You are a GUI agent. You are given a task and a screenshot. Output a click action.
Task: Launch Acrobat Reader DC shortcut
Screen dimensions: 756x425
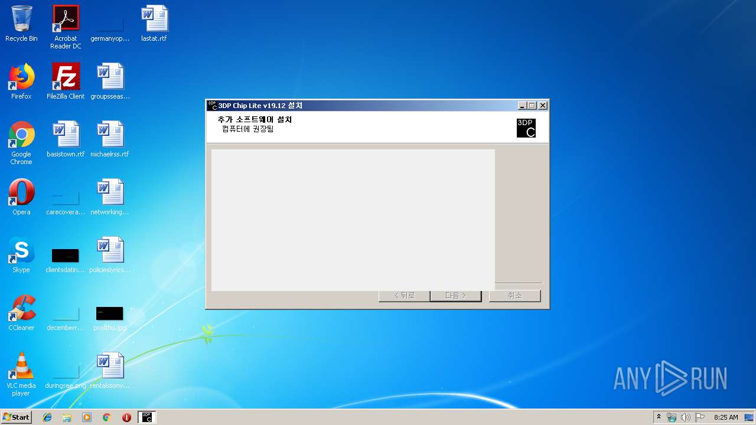[x=66, y=27]
